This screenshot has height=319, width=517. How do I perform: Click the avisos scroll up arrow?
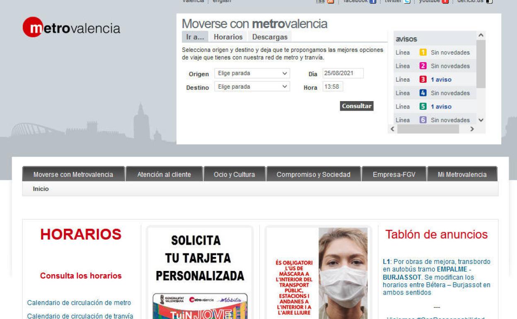[481, 36]
